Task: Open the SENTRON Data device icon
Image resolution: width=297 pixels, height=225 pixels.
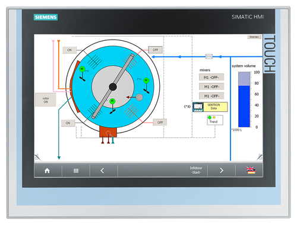Action: 198,107
